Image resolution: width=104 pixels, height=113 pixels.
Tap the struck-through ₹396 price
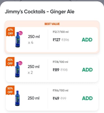[65, 40]
